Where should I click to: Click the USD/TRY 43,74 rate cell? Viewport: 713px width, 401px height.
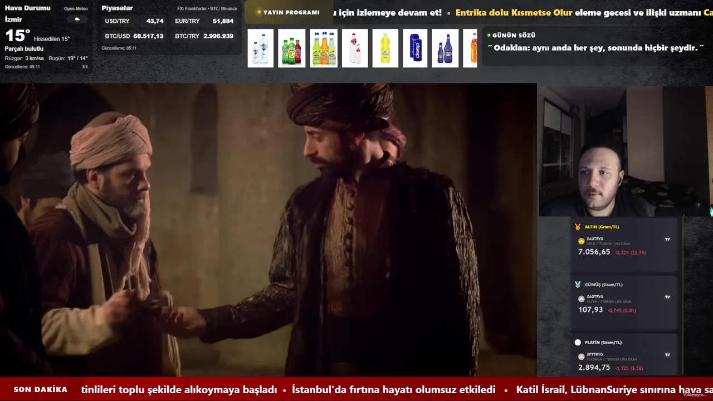pyautogui.click(x=134, y=21)
